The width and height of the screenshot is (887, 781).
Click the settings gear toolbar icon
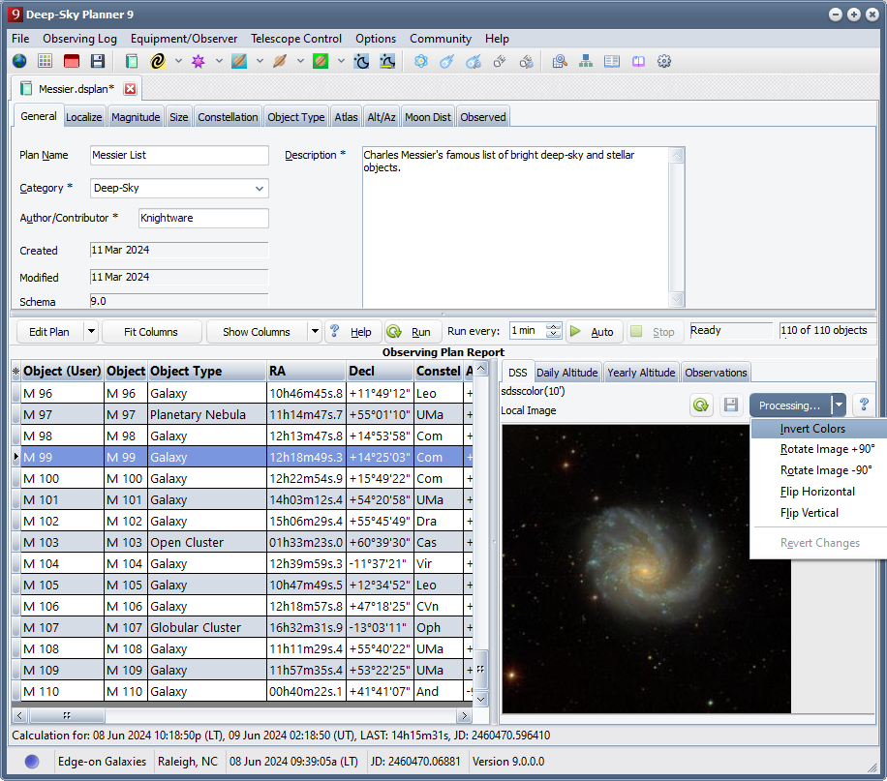[x=664, y=61]
